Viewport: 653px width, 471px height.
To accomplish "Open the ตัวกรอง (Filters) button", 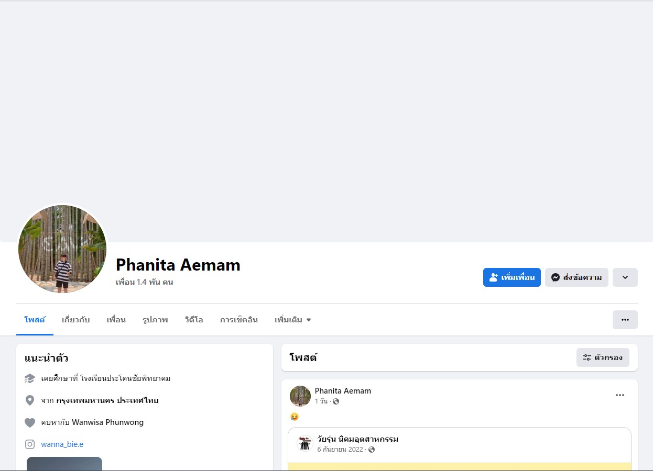I will pos(603,357).
